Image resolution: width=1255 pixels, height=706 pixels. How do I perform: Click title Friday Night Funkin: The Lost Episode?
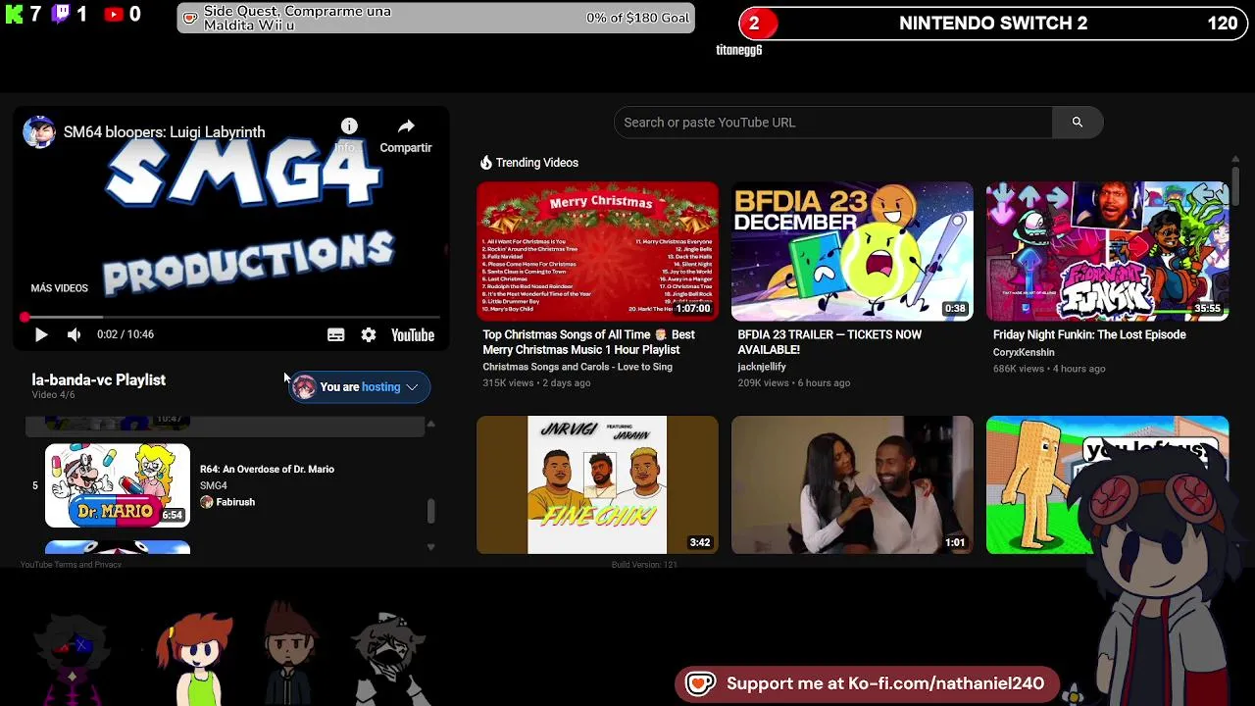[x=1089, y=335]
